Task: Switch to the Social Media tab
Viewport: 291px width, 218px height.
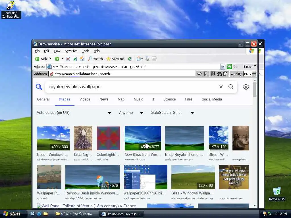Action: pos(212,99)
